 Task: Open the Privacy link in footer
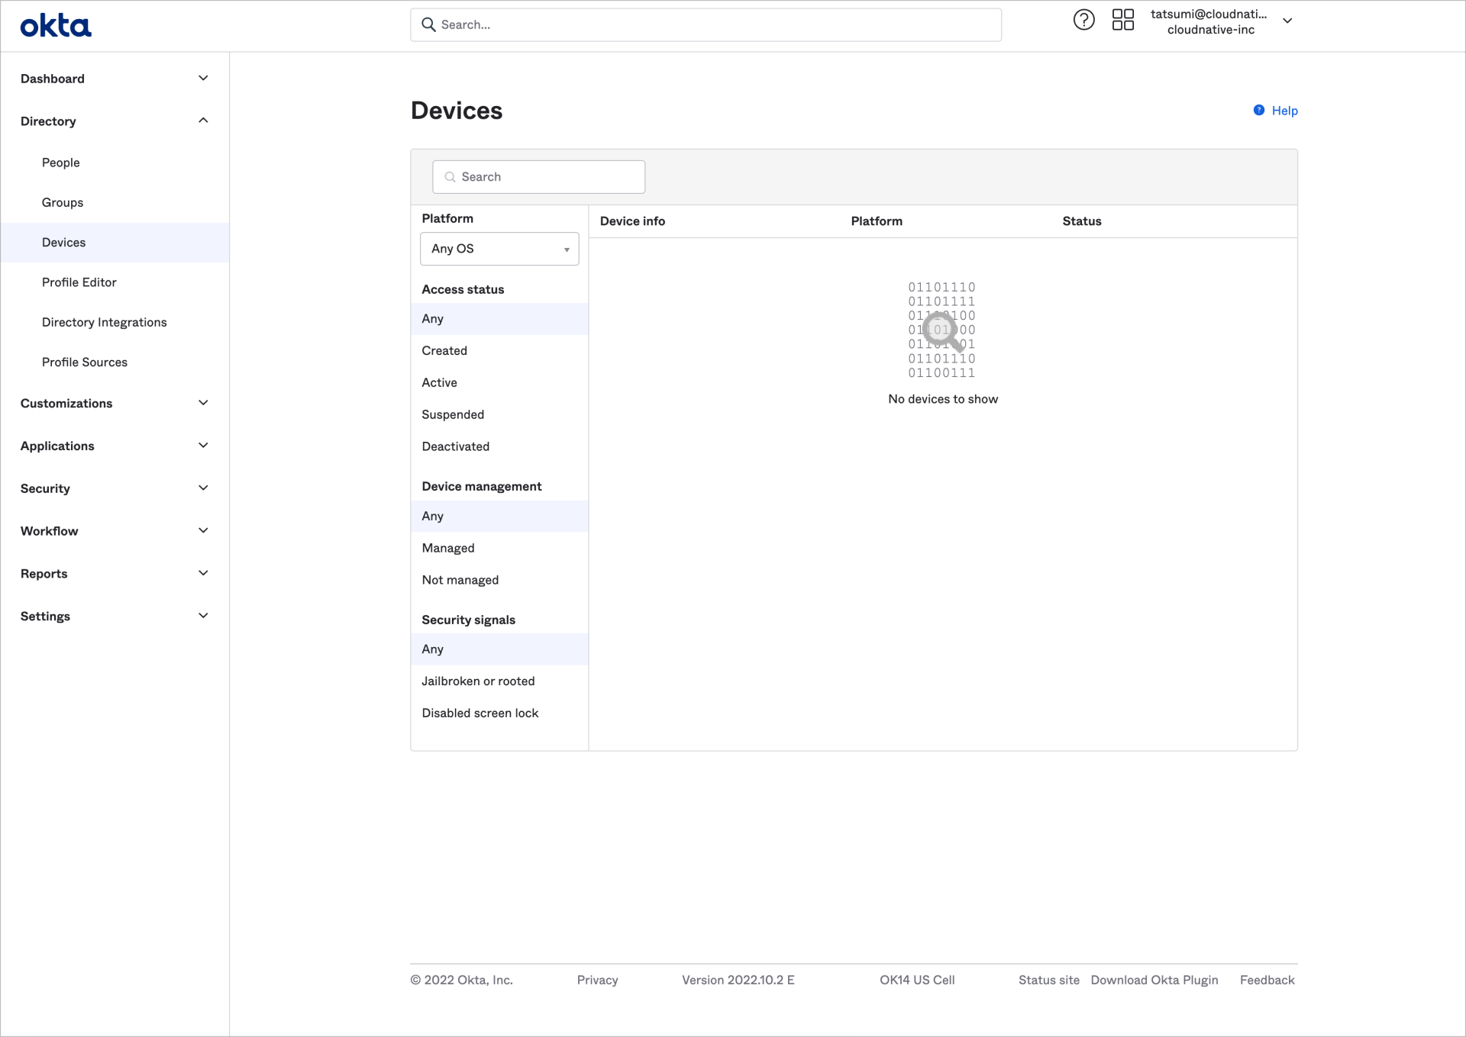click(597, 980)
